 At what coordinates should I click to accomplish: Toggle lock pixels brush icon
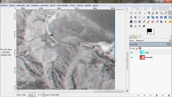click(137, 48)
